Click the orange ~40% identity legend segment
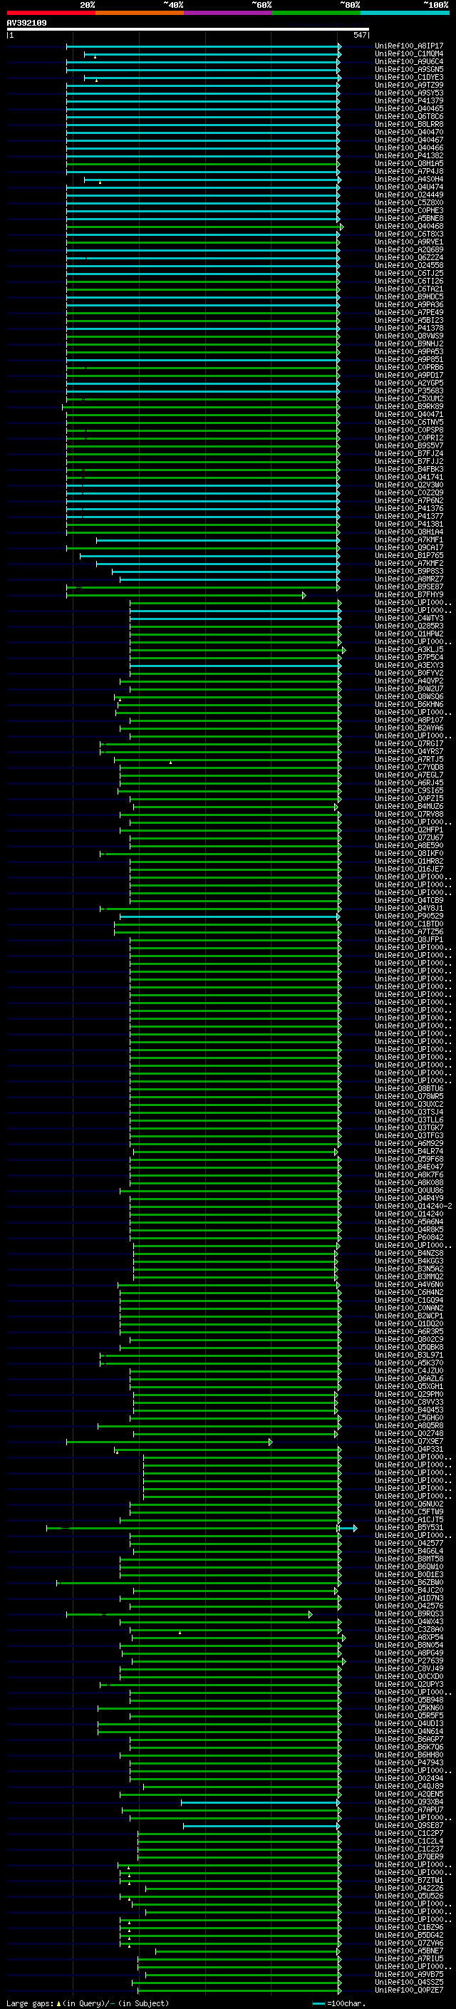The height and width of the screenshot is (2009, 456). point(140,13)
